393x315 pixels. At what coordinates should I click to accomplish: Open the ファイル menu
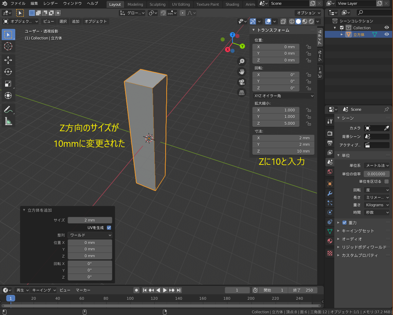(x=18, y=3)
